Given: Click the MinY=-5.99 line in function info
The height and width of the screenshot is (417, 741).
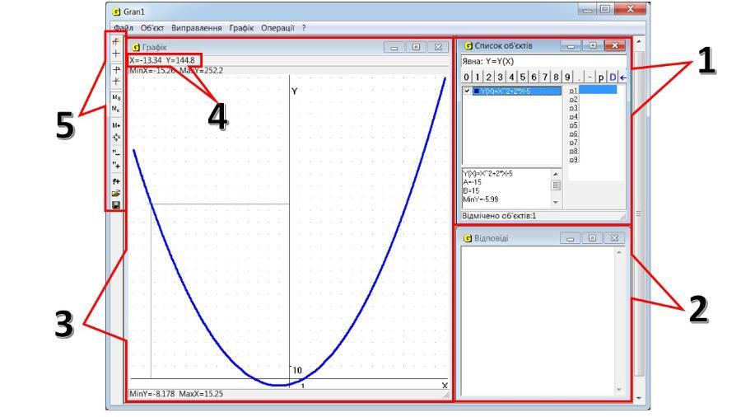Looking at the screenshot, I should coord(481,199).
